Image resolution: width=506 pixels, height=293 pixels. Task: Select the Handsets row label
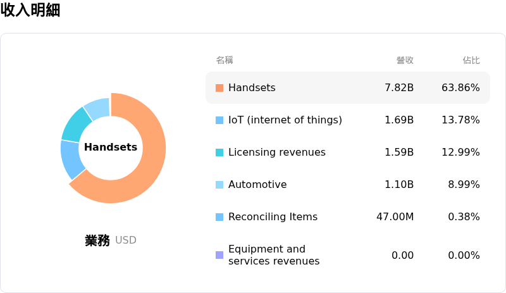[252, 87]
